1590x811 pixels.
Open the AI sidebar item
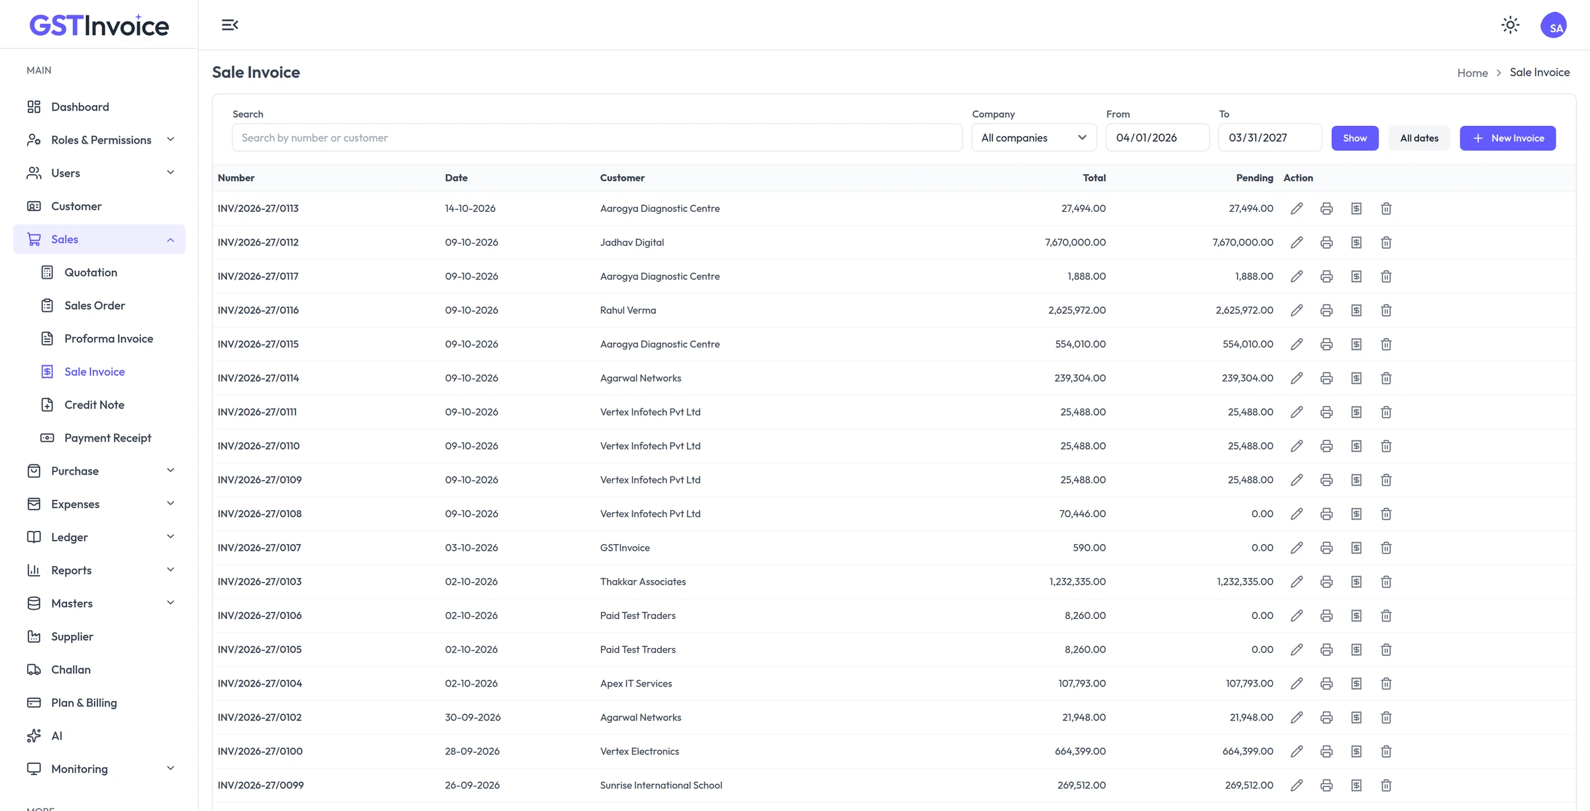tap(99, 736)
